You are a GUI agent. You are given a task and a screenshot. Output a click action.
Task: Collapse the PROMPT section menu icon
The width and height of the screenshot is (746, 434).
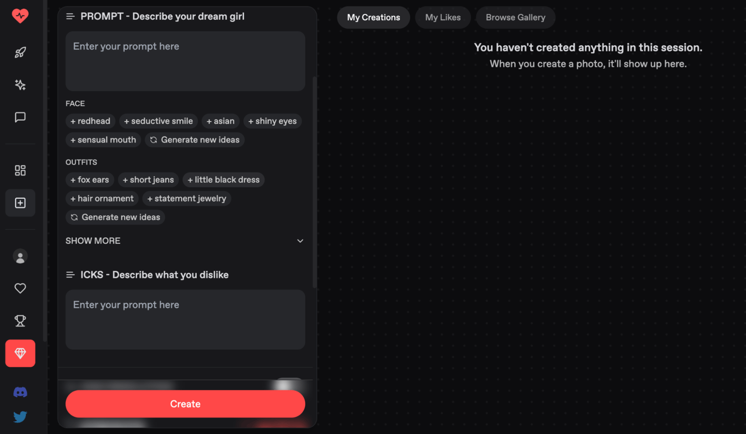click(x=70, y=17)
